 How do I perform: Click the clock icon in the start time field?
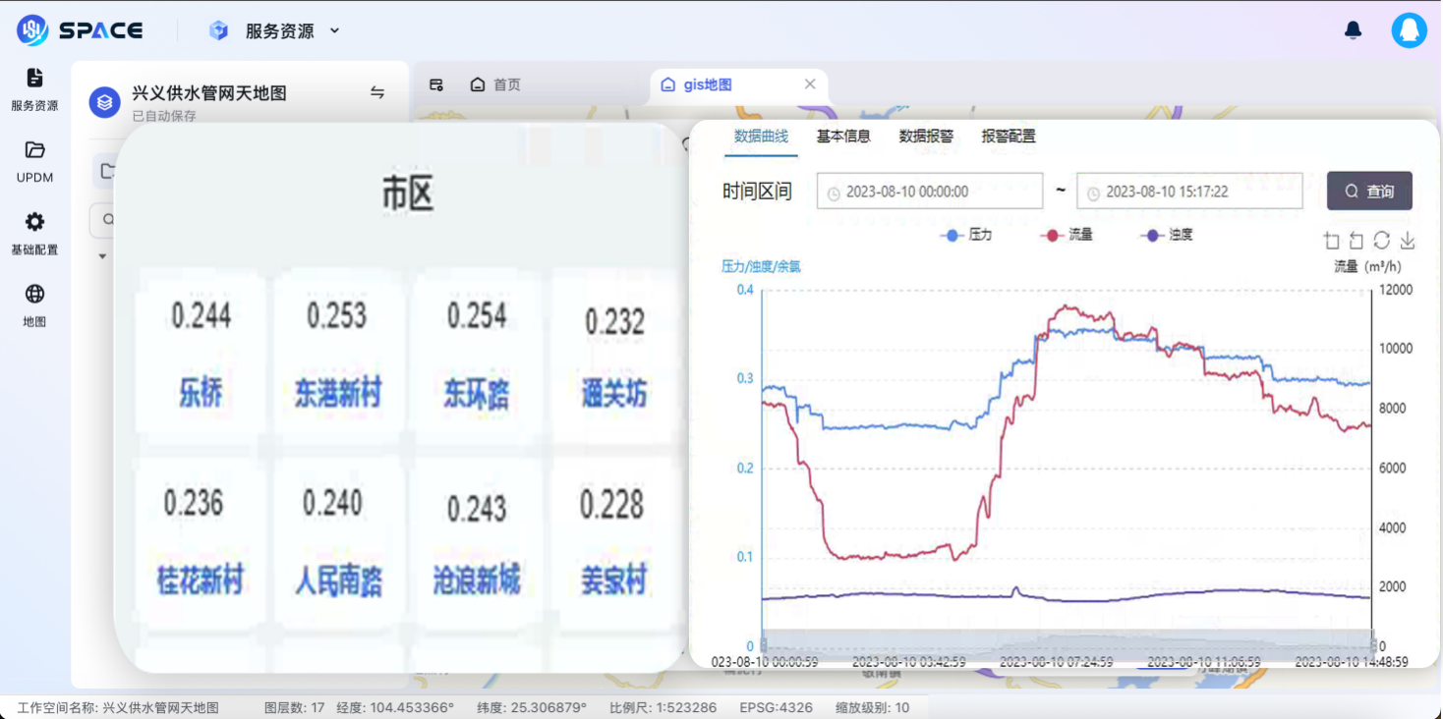tap(835, 191)
